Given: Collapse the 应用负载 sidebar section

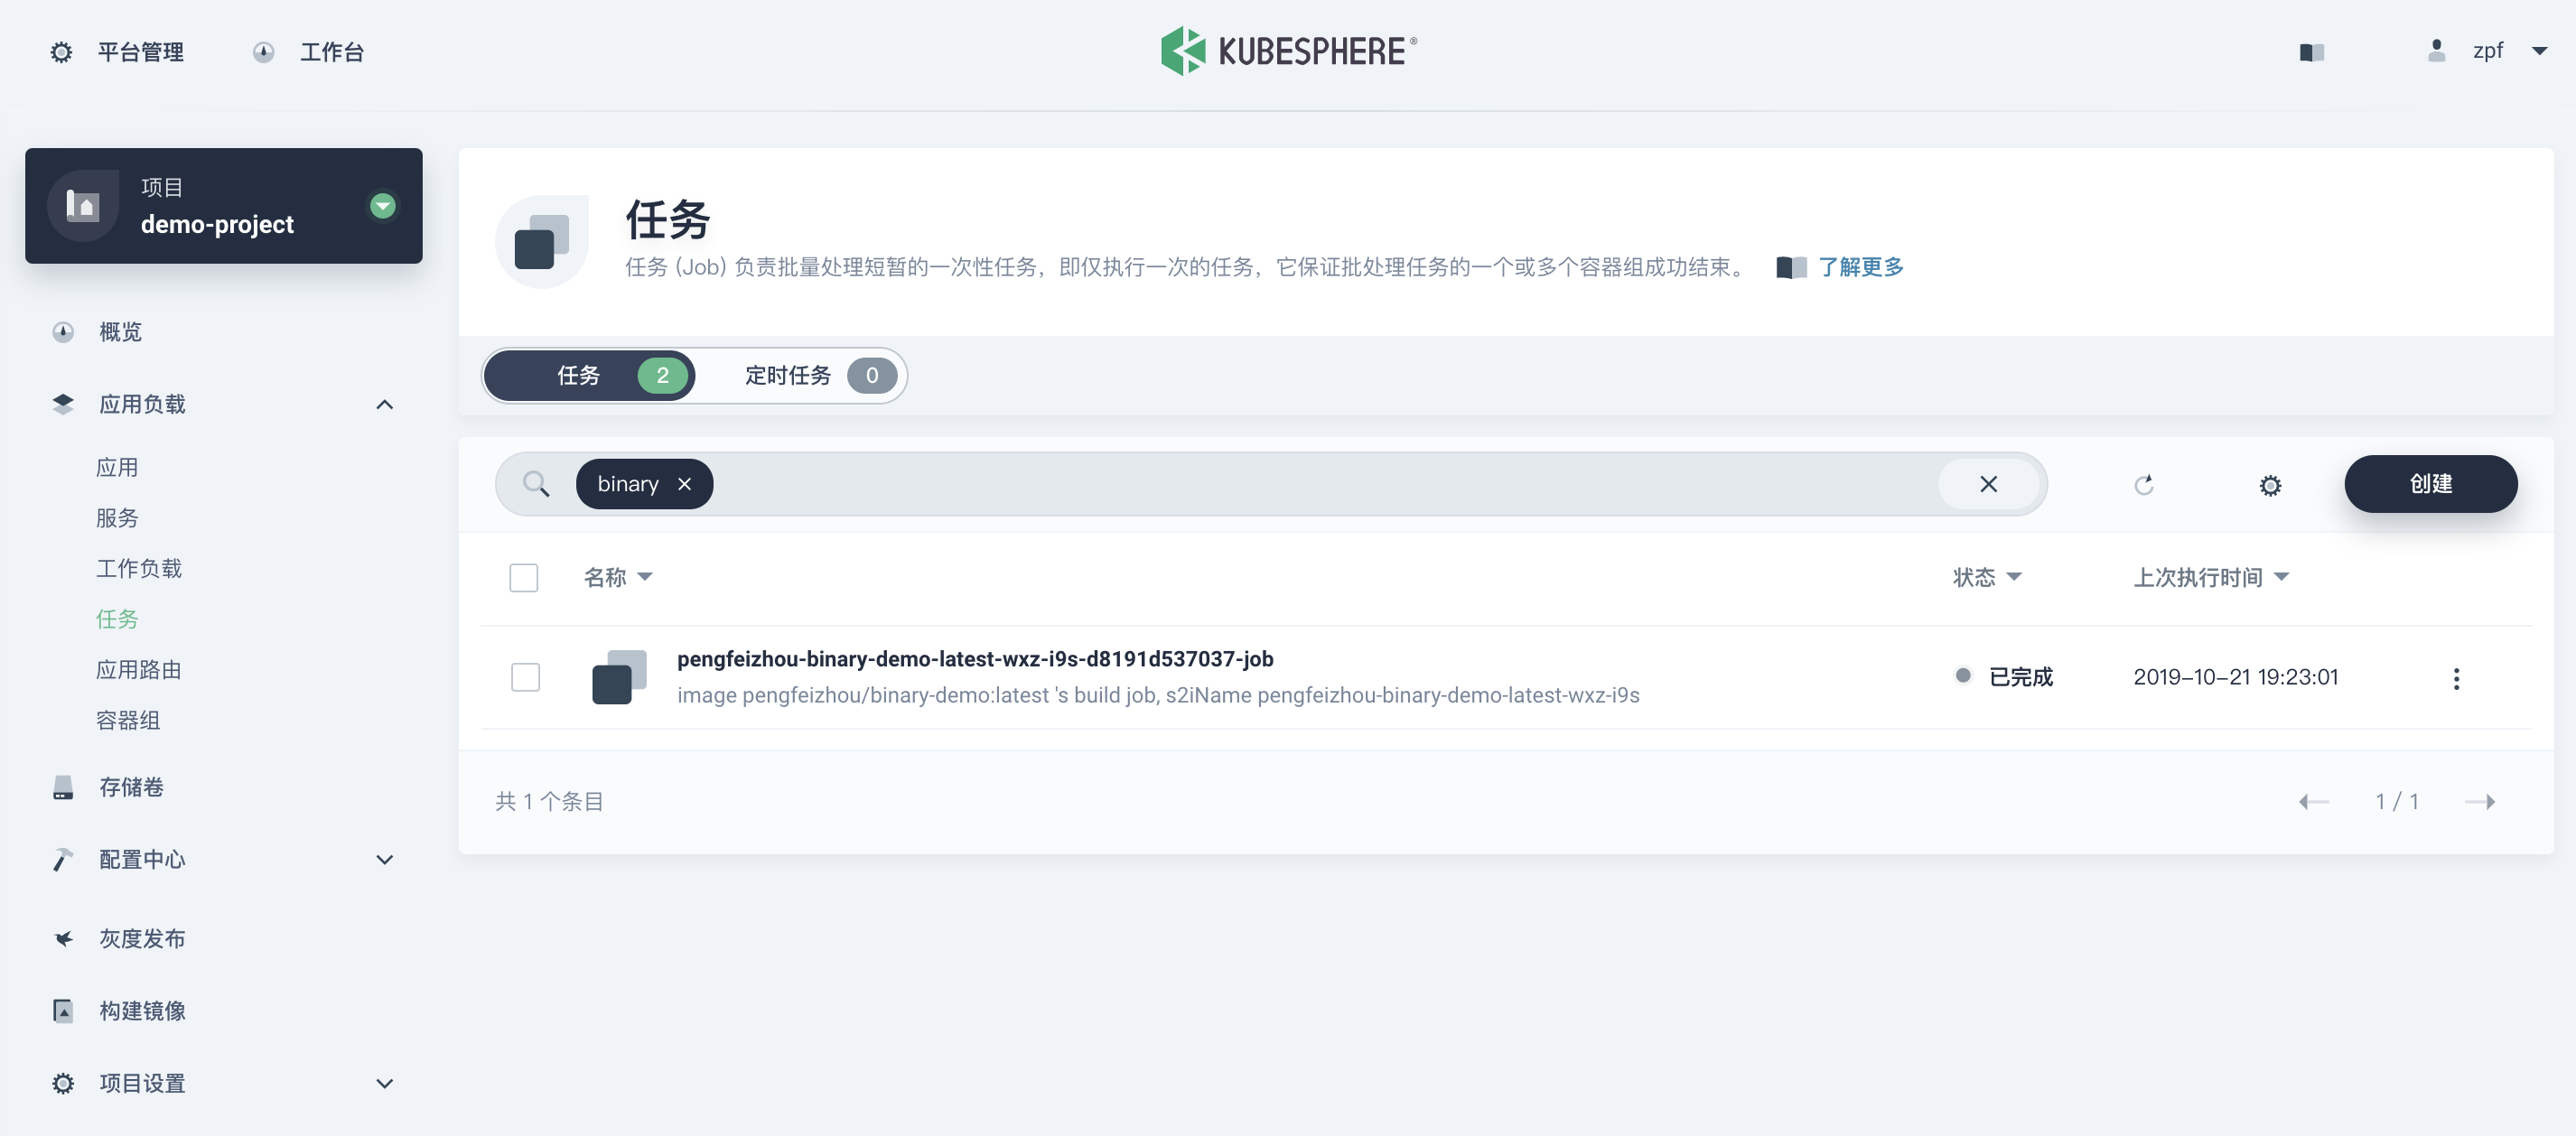Looking at the screenshot, I should pyautogui.click(x=384, y=405).
